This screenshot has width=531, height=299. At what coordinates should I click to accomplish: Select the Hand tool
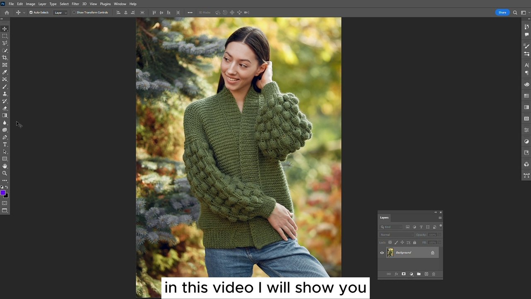pos(5,166)
